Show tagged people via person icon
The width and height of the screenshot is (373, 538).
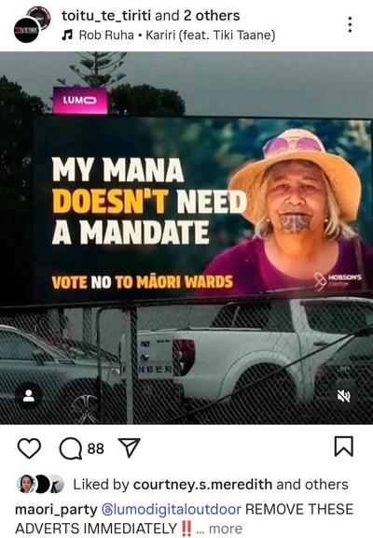(28, 396)
